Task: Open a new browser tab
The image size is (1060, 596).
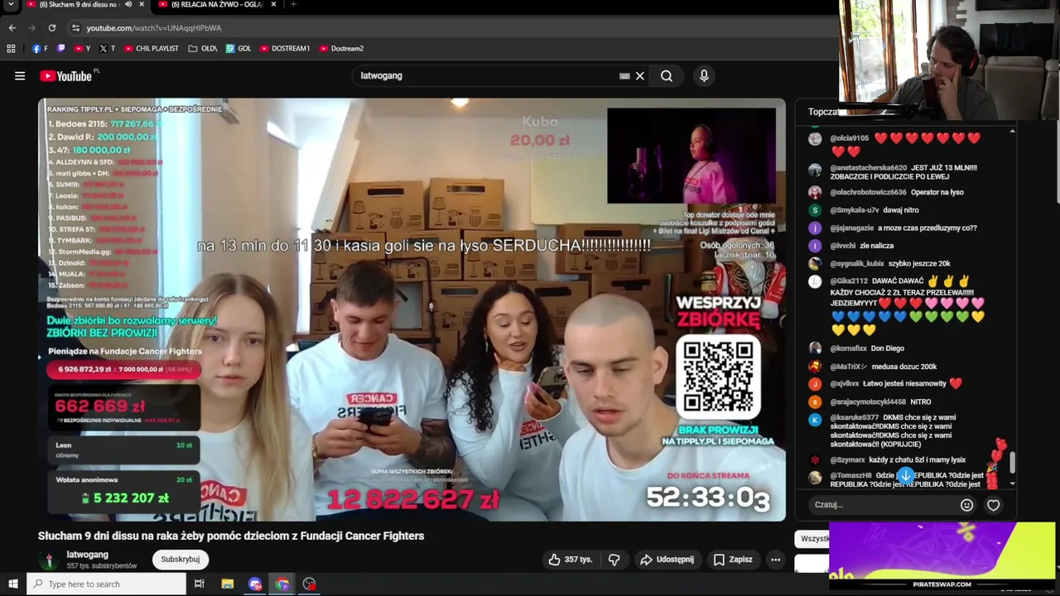Action: [x=293, y=5]
